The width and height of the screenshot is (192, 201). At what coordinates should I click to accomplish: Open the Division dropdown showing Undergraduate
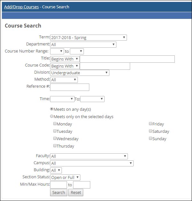point(79,73)
